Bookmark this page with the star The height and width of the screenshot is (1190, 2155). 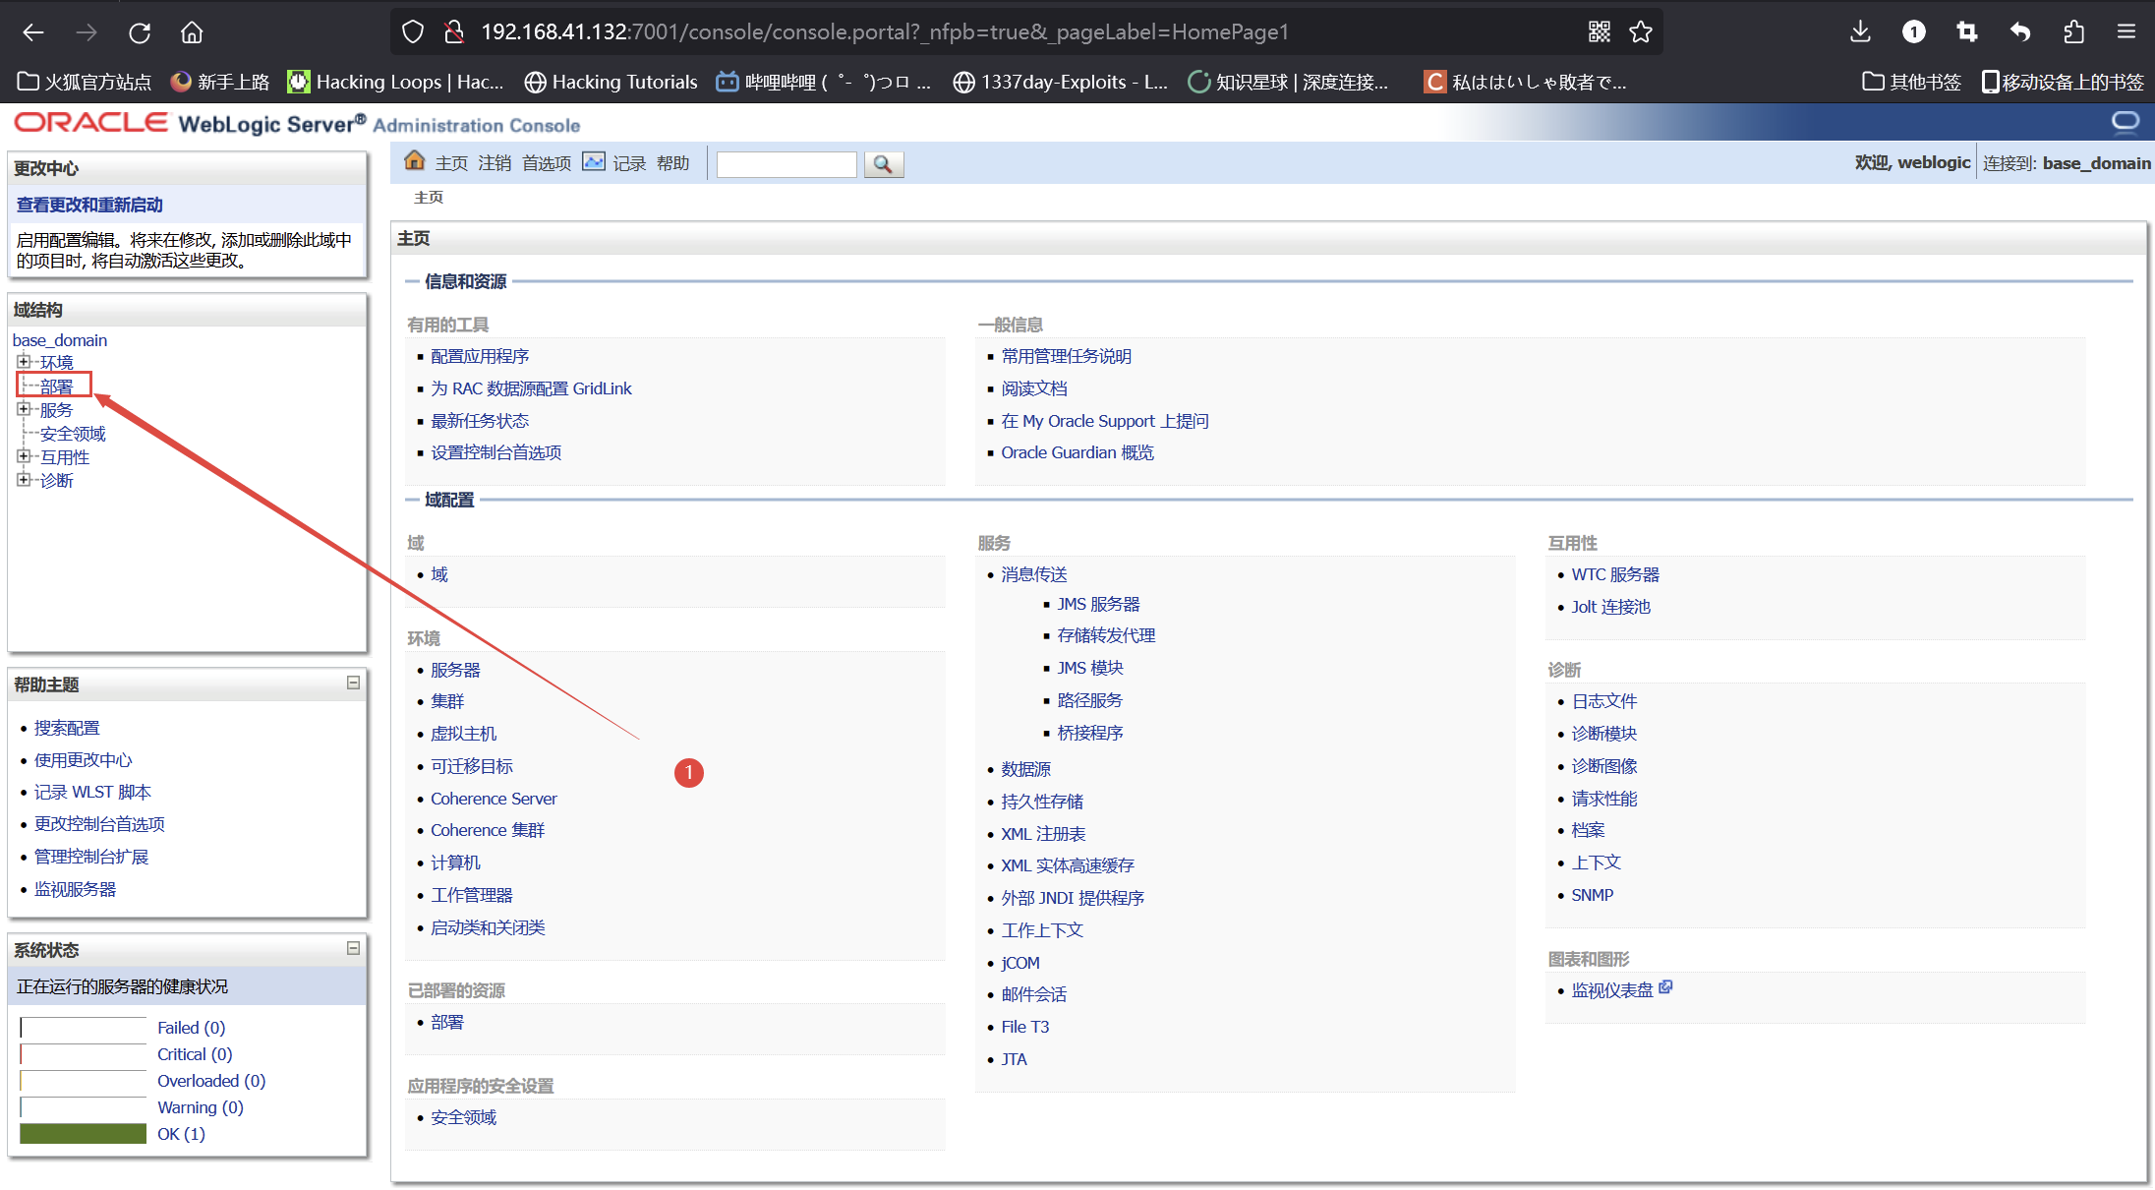pyautogui.click(x=1641, y=32)
